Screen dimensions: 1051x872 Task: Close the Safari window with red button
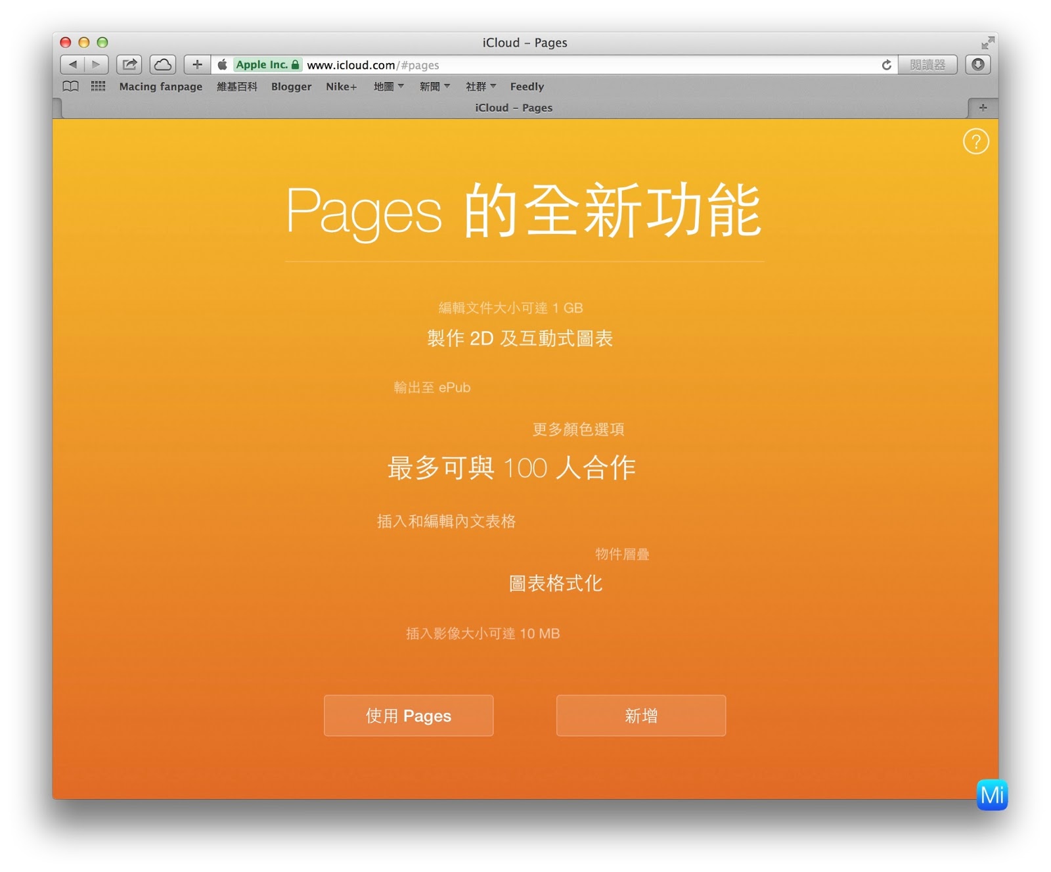click(x=66, y=42)
